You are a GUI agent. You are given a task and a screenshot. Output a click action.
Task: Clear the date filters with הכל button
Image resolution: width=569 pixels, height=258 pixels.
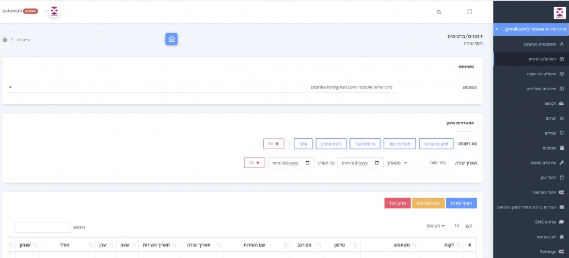pos(255,163)
